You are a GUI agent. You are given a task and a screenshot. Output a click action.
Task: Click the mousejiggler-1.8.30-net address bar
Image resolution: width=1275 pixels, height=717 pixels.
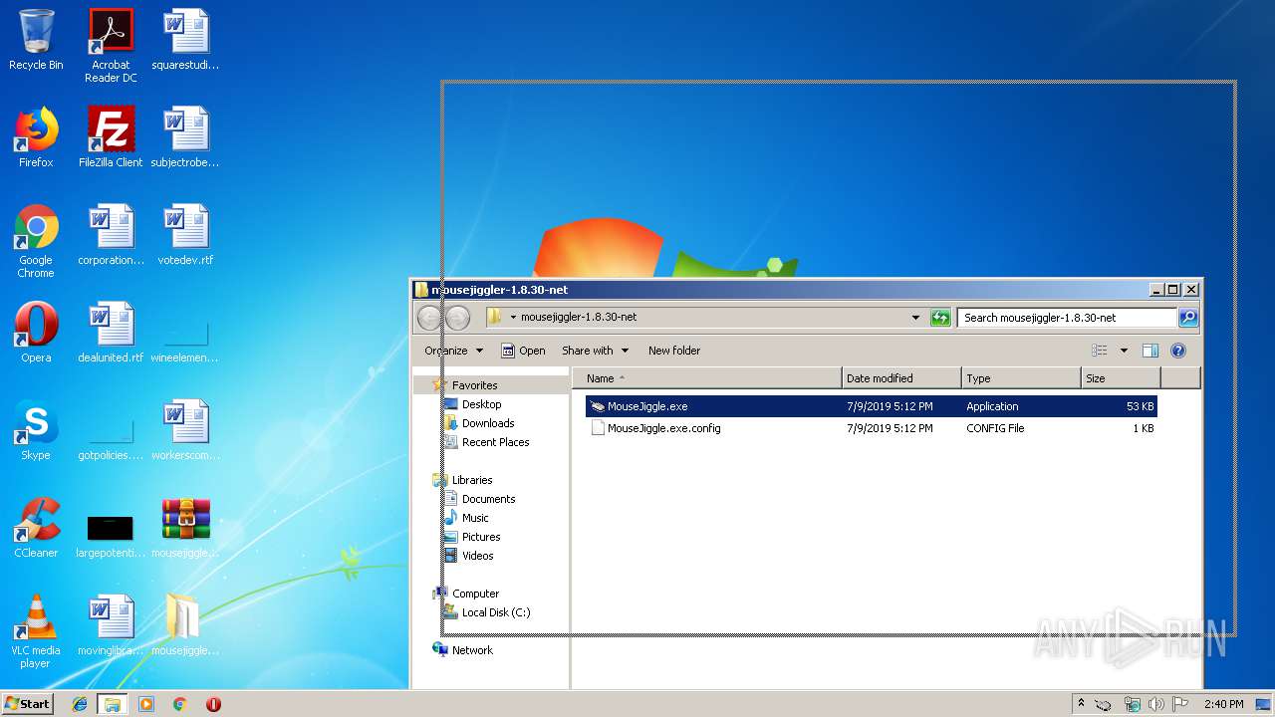pos(703,318)
